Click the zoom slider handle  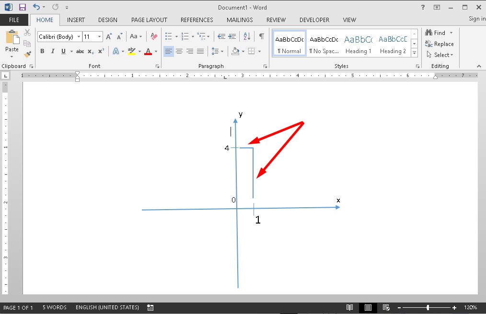point(428,307)
